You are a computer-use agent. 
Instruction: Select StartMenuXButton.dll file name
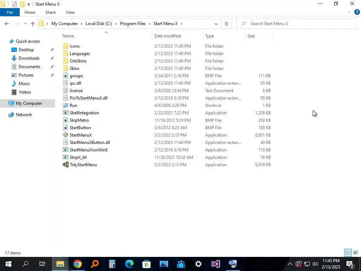coord(90,143)
